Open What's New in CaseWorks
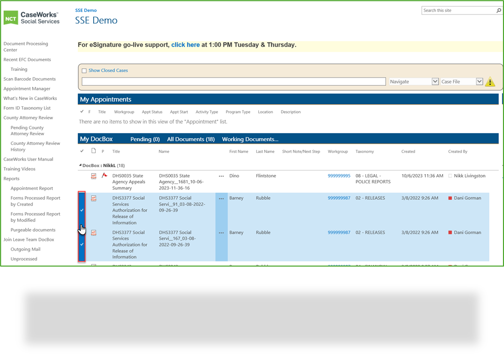Screen dimensions: 504x357 tap(30, 98)
